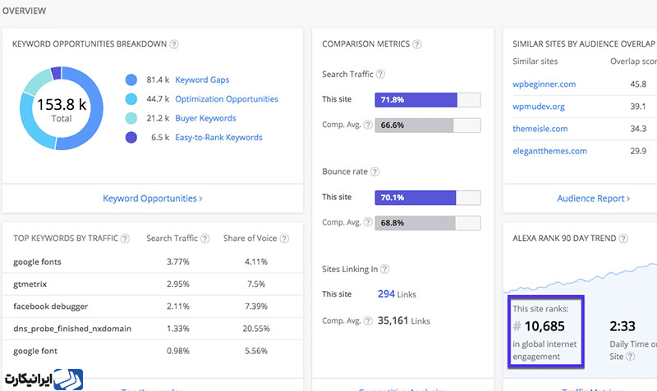657x391 pixels.
Task: Click the Bounce rate help icon
Action: (375, 172)
